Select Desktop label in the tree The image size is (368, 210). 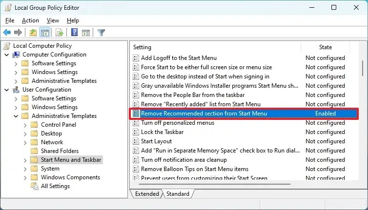tap(51, 134)
